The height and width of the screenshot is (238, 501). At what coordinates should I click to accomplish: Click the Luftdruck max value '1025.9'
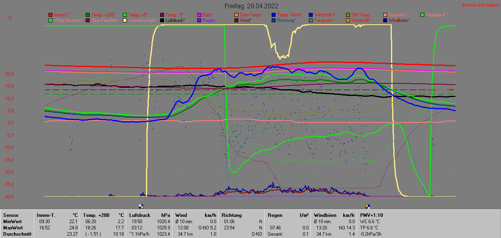164,228
